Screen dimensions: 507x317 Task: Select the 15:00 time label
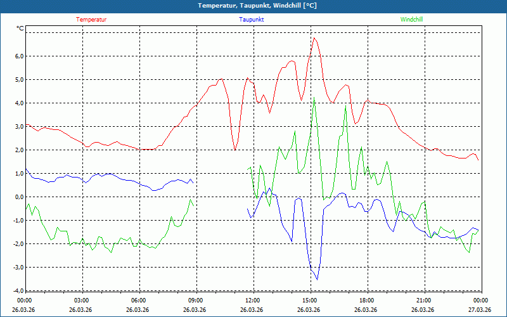click(x=309, y=301)
